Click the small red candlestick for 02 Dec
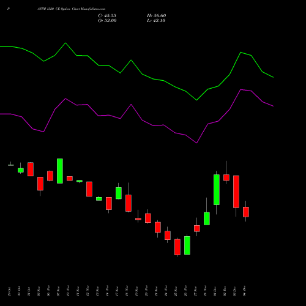The image size is (306, 306). pyautogui.click(x=226, y=177)
